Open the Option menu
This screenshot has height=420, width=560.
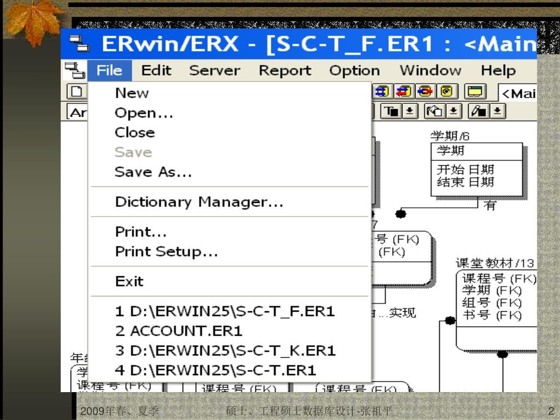[354, 71]
